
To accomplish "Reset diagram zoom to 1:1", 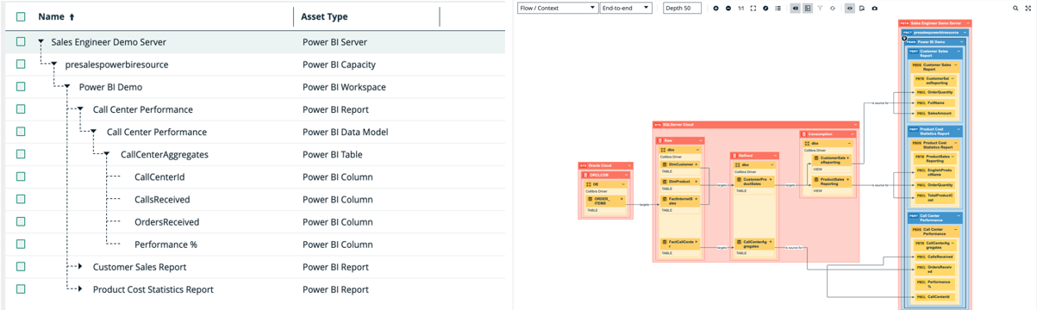I will tap(740, 8).
